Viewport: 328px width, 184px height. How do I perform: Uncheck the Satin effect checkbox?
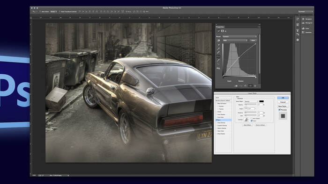click(216, 120)
